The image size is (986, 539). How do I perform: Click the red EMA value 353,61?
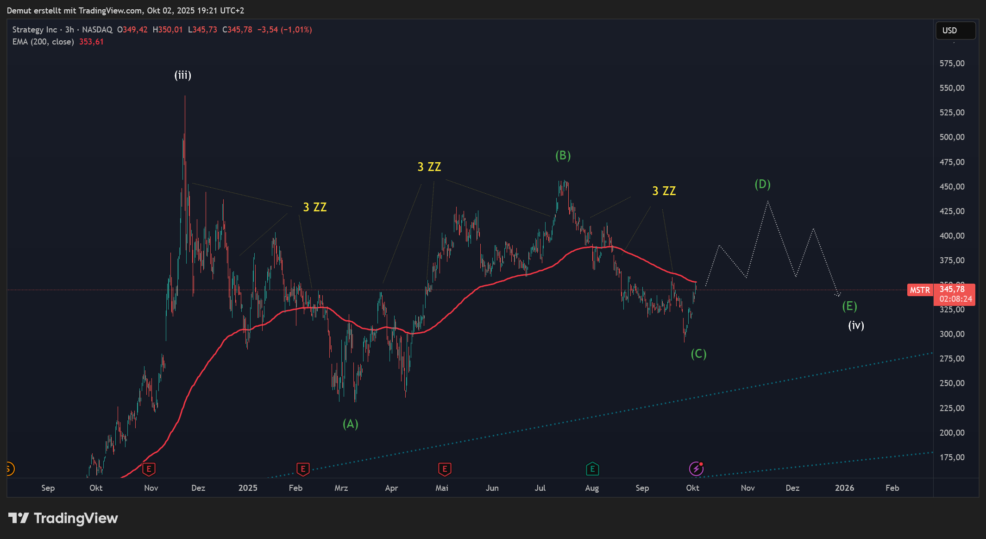coord(91,42)
